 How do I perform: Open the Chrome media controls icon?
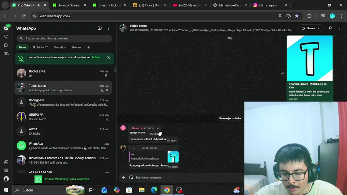(323, 16)
